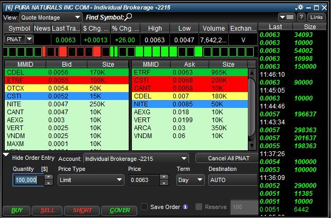Click the SELL button
331x218 pixels.
click(x=47, y=210)
